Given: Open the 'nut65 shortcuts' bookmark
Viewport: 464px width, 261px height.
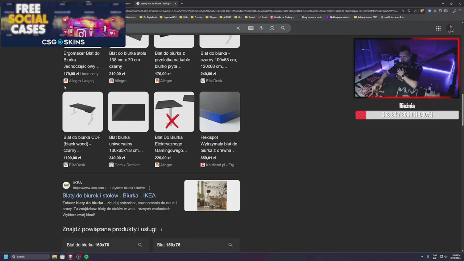Looking at the screenshot, I should pos(393,17).
